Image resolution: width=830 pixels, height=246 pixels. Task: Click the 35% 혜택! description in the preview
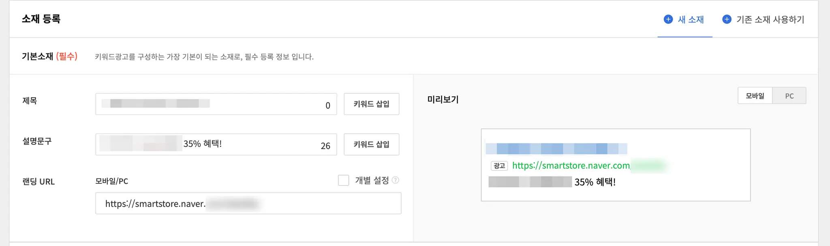pyautogui.click(x=595, y=182)
